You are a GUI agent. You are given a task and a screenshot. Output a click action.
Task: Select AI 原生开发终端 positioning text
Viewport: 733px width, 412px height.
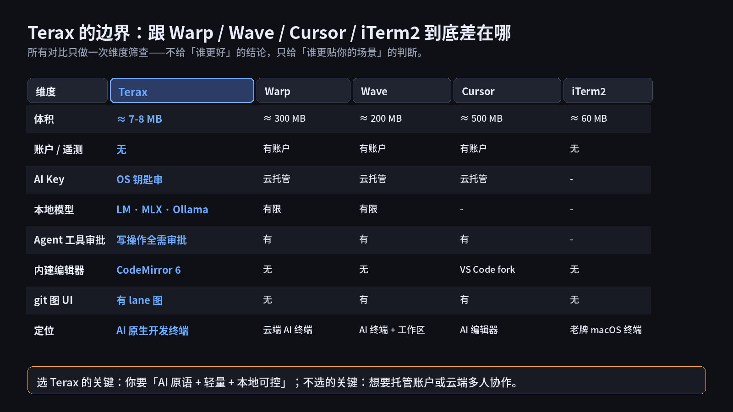pyautogui.click(x=153, y=331)
